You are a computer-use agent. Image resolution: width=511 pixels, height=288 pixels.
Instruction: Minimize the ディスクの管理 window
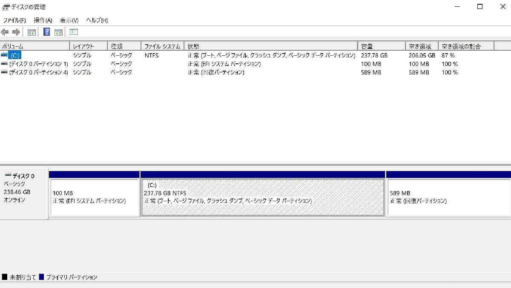click(x=458, y=7)
